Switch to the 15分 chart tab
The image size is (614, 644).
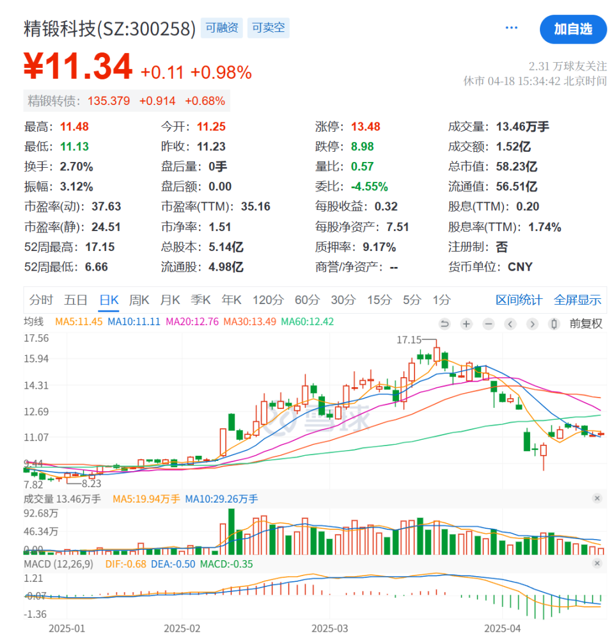[379, 300]
